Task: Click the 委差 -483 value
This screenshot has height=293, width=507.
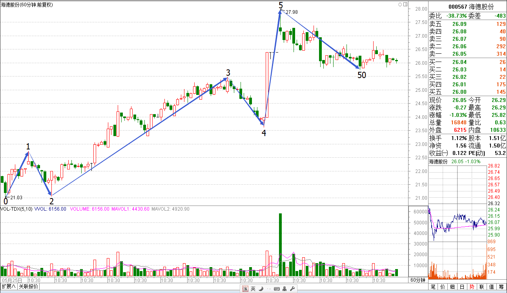Action: [499, 16]
